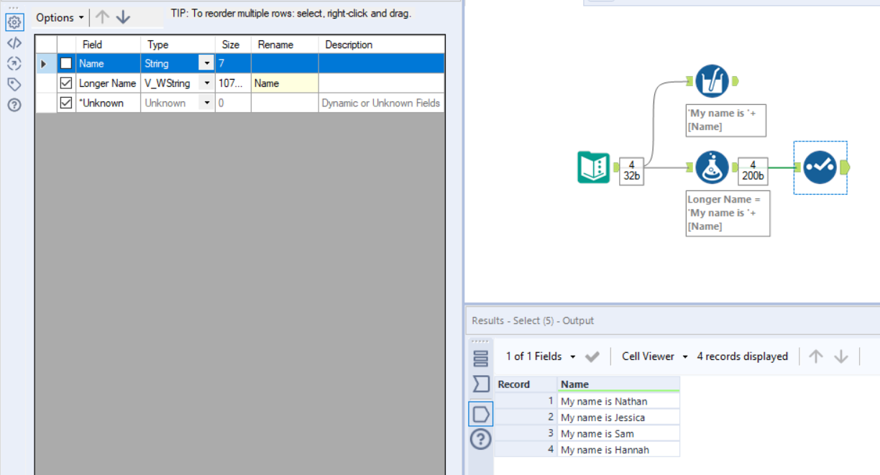880x475 pixels.
Task: Click the Select tool with the checkmark
Action: point(820,167)
